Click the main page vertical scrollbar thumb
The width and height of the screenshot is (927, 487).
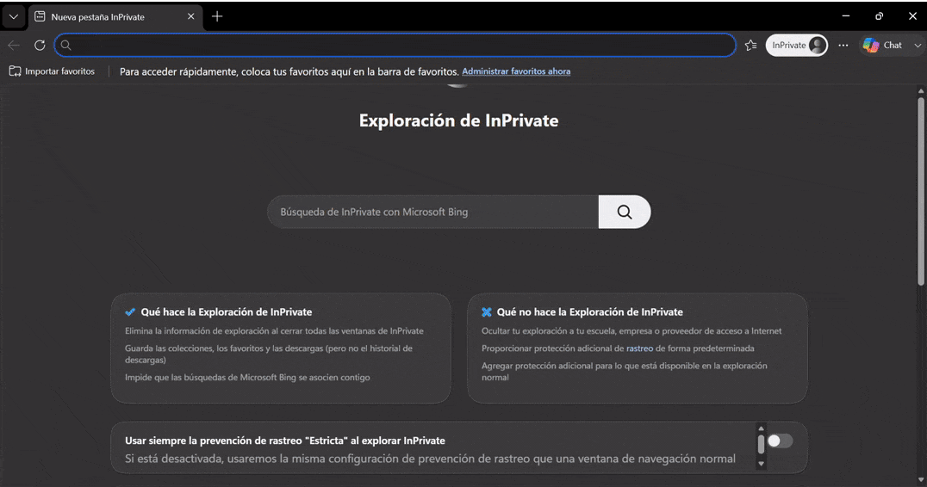[920, 191]
